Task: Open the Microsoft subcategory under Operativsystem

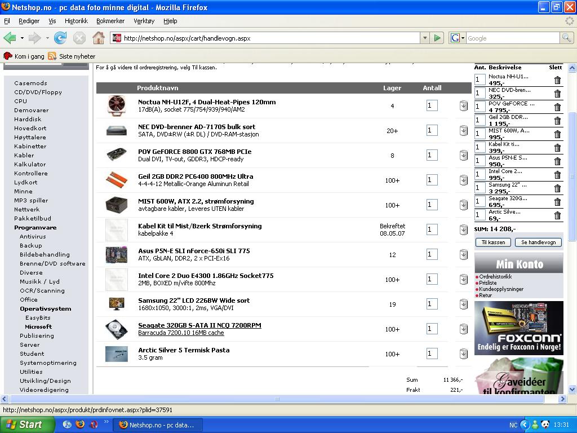Action: pyautogui.click(x=38, y=326)
